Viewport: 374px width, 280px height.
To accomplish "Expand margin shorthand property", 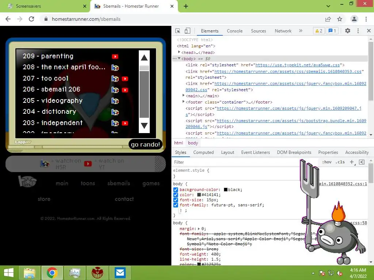I will (x=199, y=229).
